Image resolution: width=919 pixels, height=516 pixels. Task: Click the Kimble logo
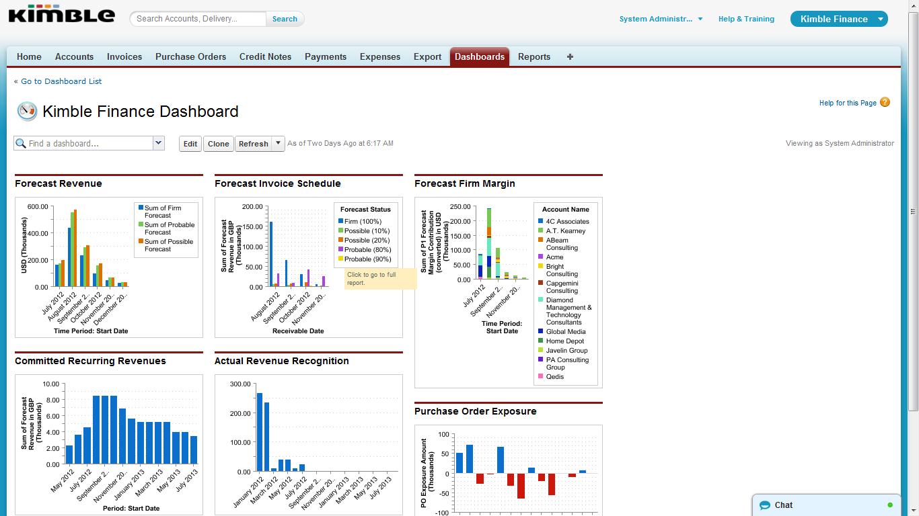tap(62, 15)
